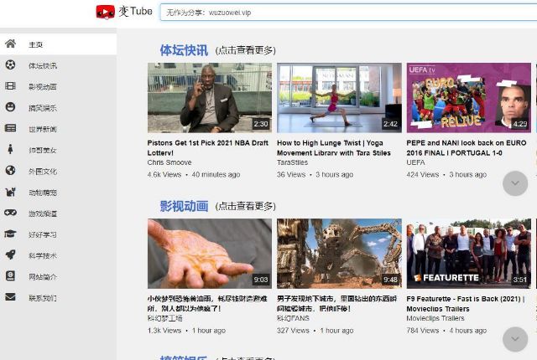Click the 4:29 duration badge
537x360 pixels.
[x=520, y=124]
